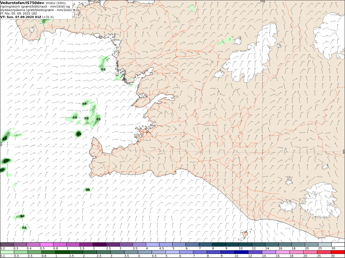Screen dimensions: 345x258
Task: Select the pale lavender 5–6 rain swatch
Action: 172,252
